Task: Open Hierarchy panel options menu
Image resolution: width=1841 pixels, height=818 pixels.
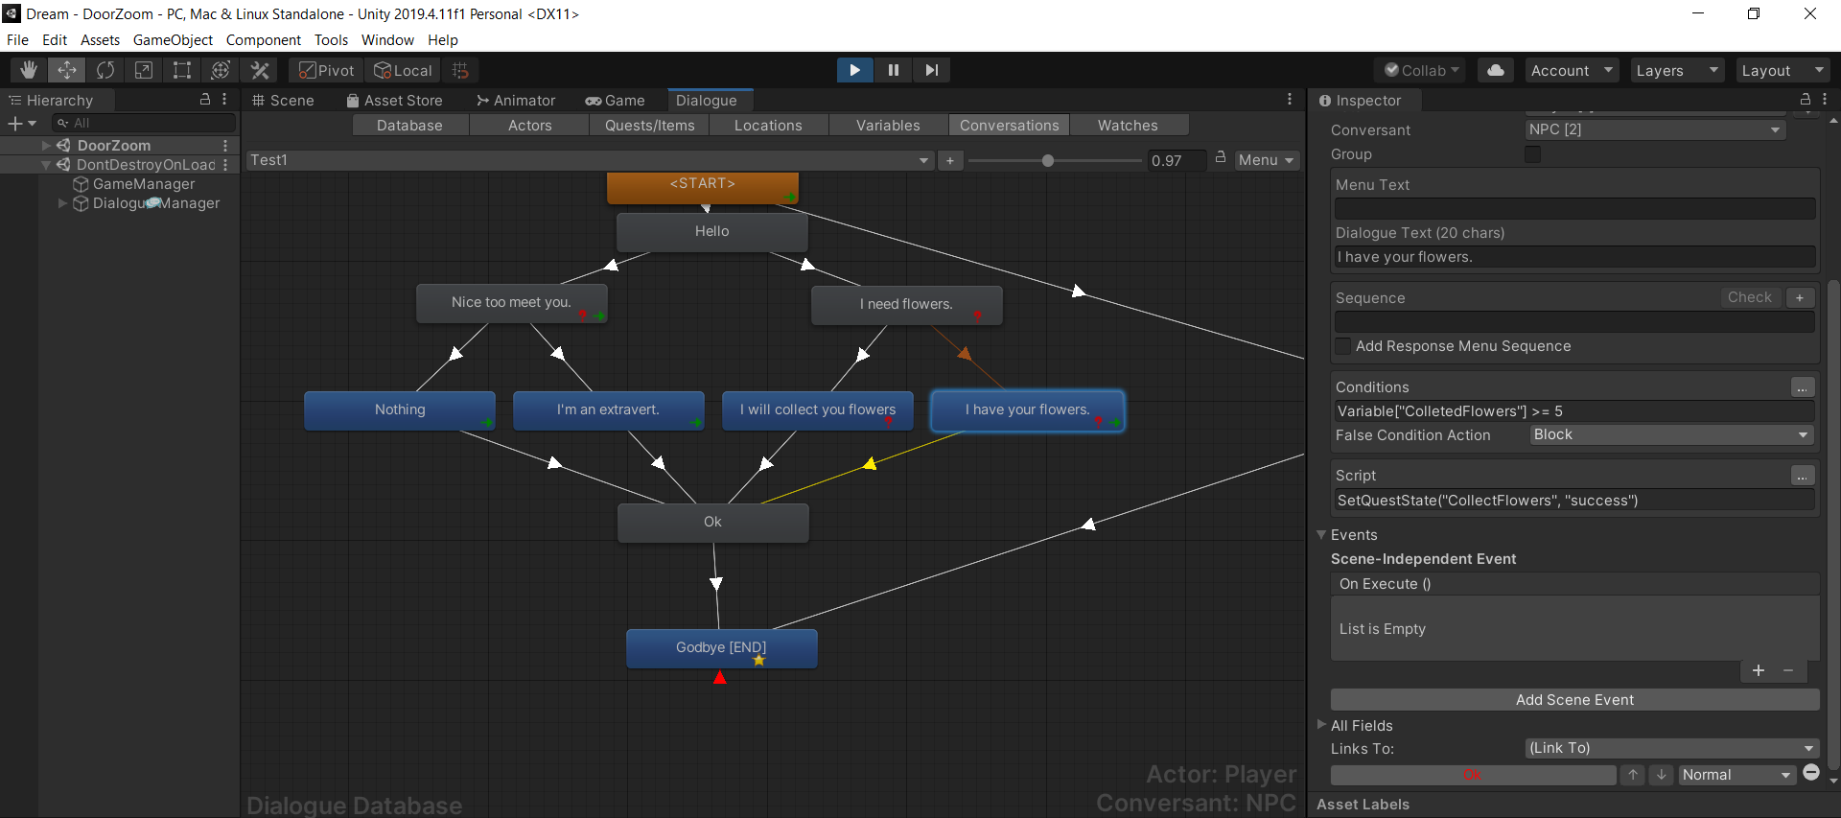Action: pyautogui.click(x=224, y=100)
